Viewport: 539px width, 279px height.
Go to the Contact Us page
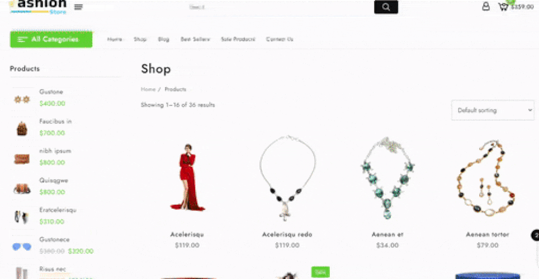tap(280, 39)
